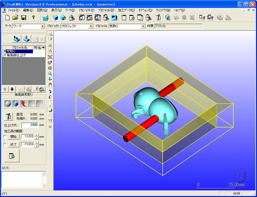Select the hand pan tool

click(50, 84)
